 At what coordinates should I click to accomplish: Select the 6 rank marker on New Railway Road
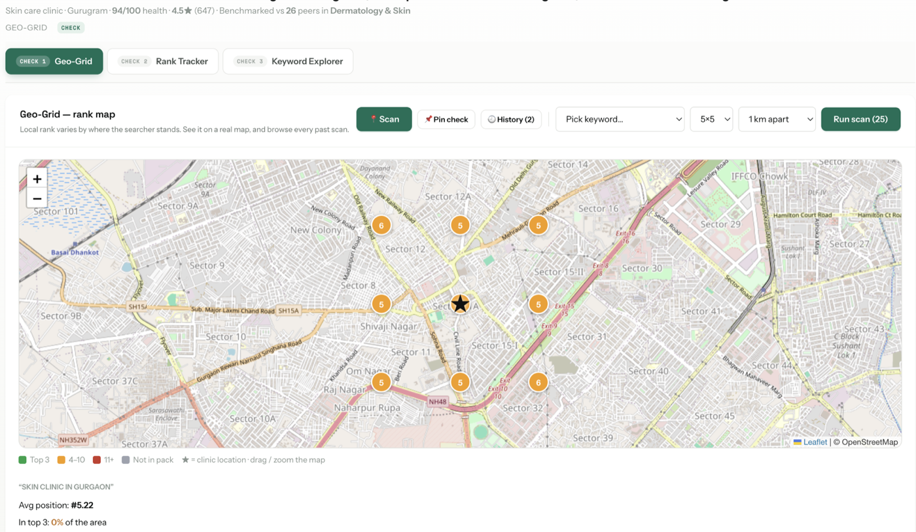click(x=381, y=226)
